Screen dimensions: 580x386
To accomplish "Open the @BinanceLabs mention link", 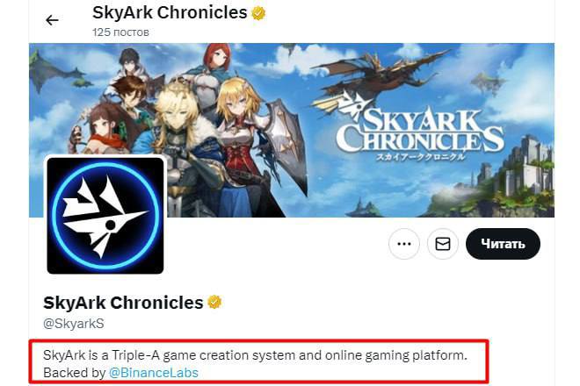I will click(154, 373).
